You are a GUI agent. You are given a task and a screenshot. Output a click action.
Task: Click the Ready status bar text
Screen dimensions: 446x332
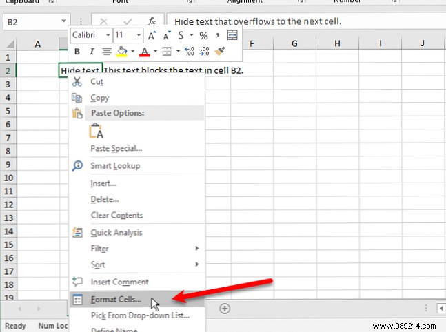(15, 326)
